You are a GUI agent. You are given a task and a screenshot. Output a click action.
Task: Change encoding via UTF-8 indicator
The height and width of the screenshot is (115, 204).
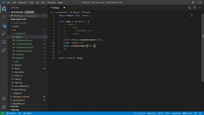coord(160,113)
